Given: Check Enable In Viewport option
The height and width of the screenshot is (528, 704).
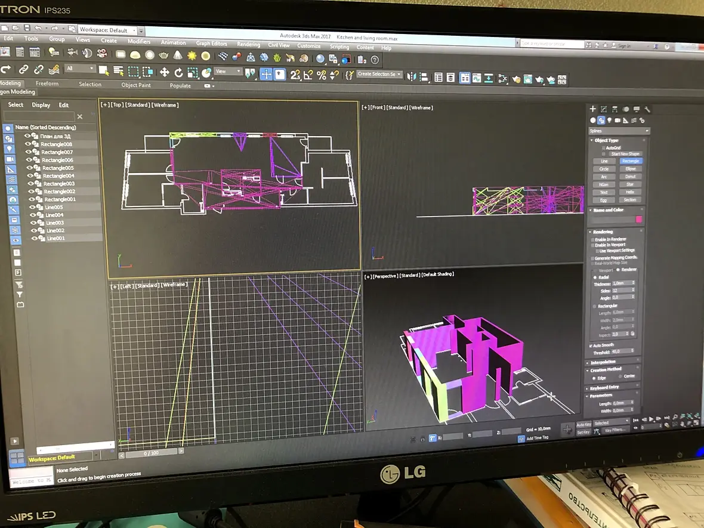Looking at the screenshot, I should pos(592,245).
